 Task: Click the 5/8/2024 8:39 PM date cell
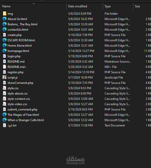[80, 14]
